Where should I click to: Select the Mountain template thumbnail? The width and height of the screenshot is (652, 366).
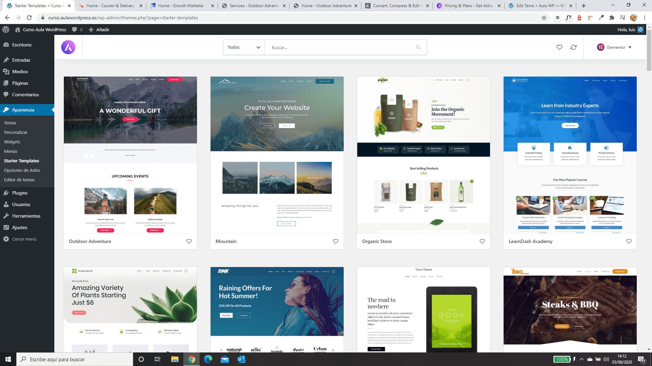(x=277, y=155)
